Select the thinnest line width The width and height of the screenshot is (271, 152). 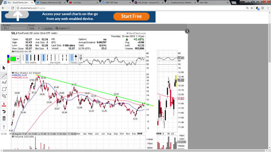pyautogui.click(x=23, y=58)
